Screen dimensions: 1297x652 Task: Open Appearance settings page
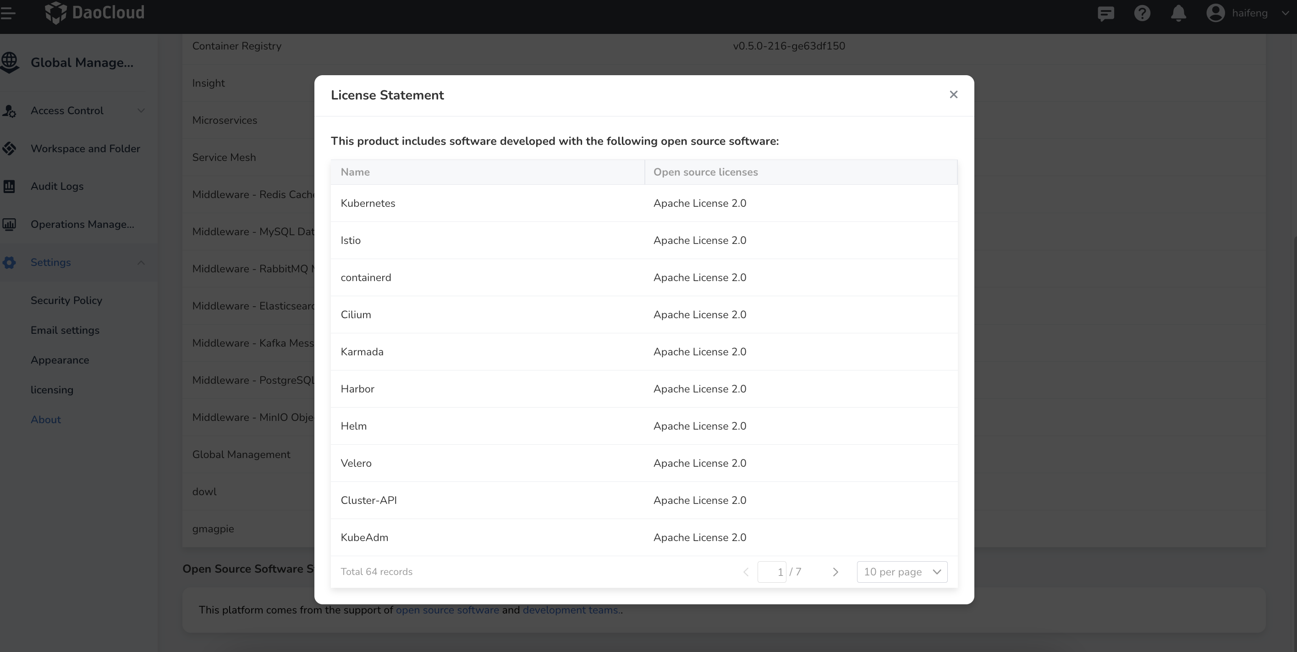point(60,360)
